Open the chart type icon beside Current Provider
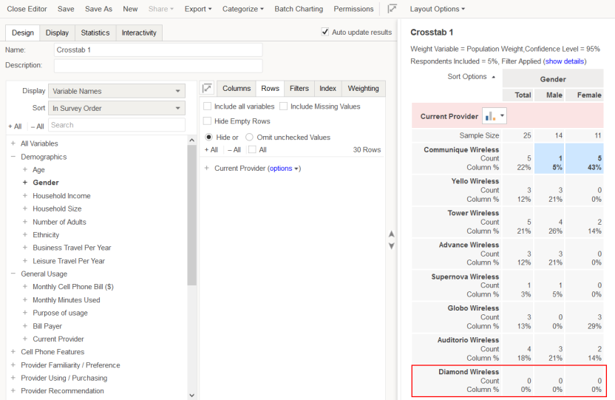The image size is (615, 400). pyautogui.click(x=495, y=116)
